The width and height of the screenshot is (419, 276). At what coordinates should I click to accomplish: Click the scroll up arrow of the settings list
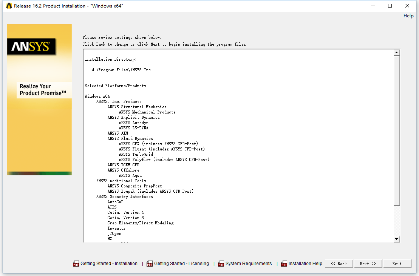(x=397, y=52)
